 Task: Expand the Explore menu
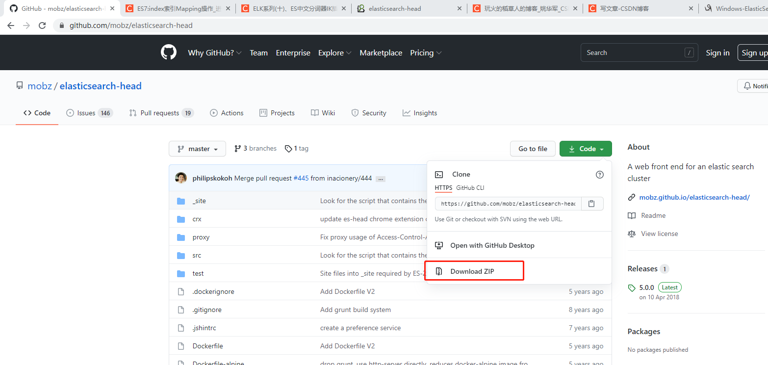click(335, 52)
